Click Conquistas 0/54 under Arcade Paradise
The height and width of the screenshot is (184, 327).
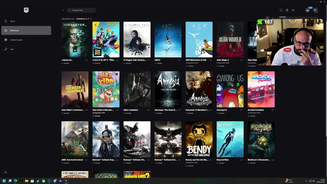pyautogui.click(x=254, y=113)
